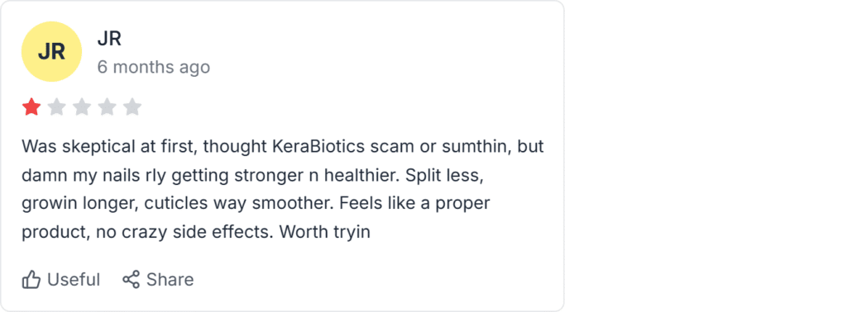The height and width of the screenshot is (312, 847).
Task: Click the '6 months ago' timestamp
Action: click(x=153, y=68)
